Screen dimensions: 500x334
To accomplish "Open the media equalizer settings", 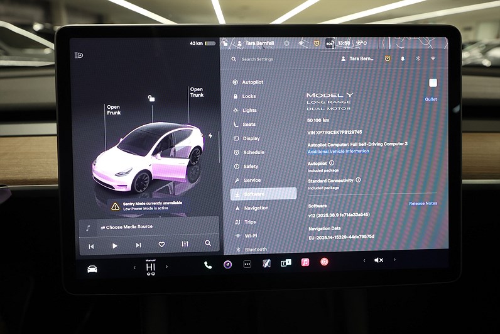I will [185, 244].
